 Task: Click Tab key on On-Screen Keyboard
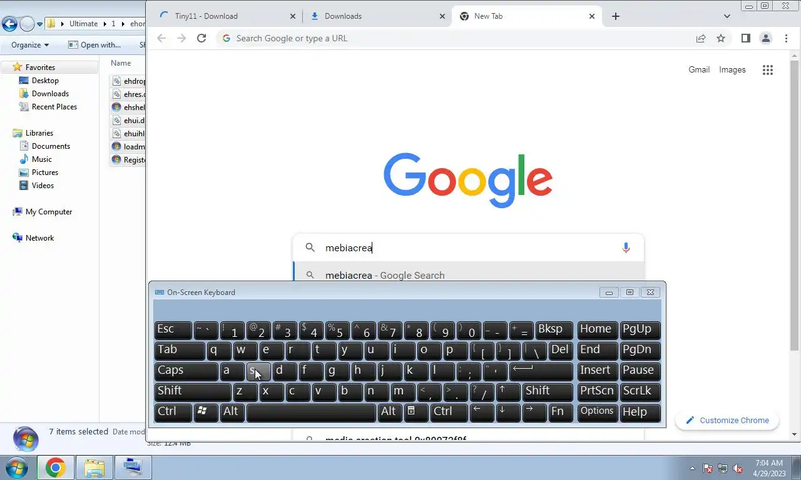click(x=180, y=351)
